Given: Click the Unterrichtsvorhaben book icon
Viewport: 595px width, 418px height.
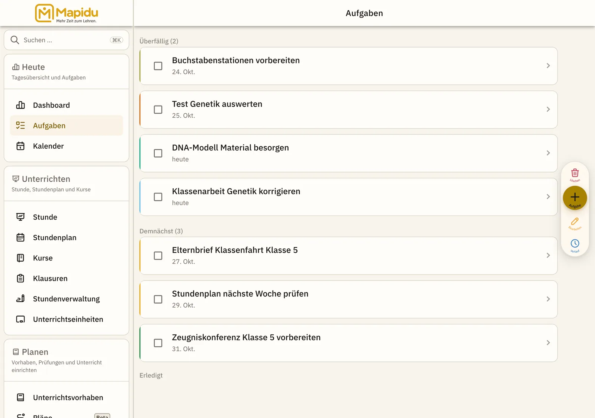Looking at the screenshot, I should 20,398.
